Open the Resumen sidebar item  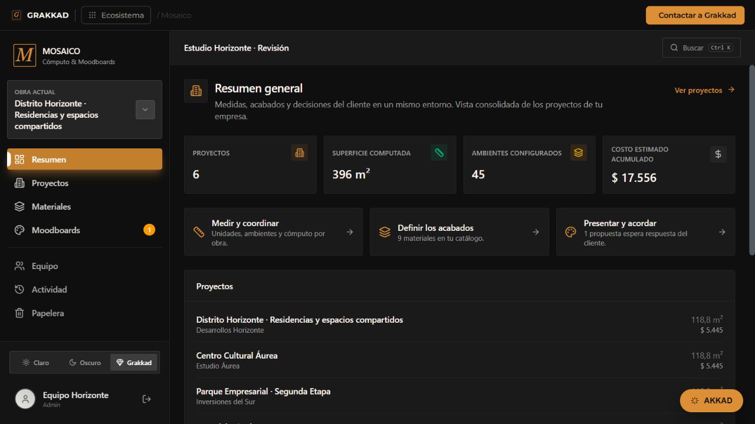tap(85, 159)
